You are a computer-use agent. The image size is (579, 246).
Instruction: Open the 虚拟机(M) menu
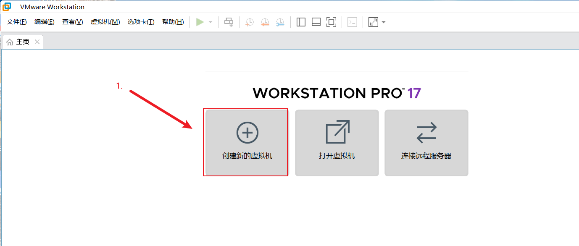[105, 22]
